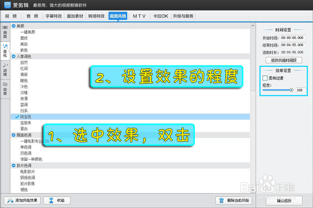Select the 画面风格 tab
313x208 pixels.
tap(118, 16)
